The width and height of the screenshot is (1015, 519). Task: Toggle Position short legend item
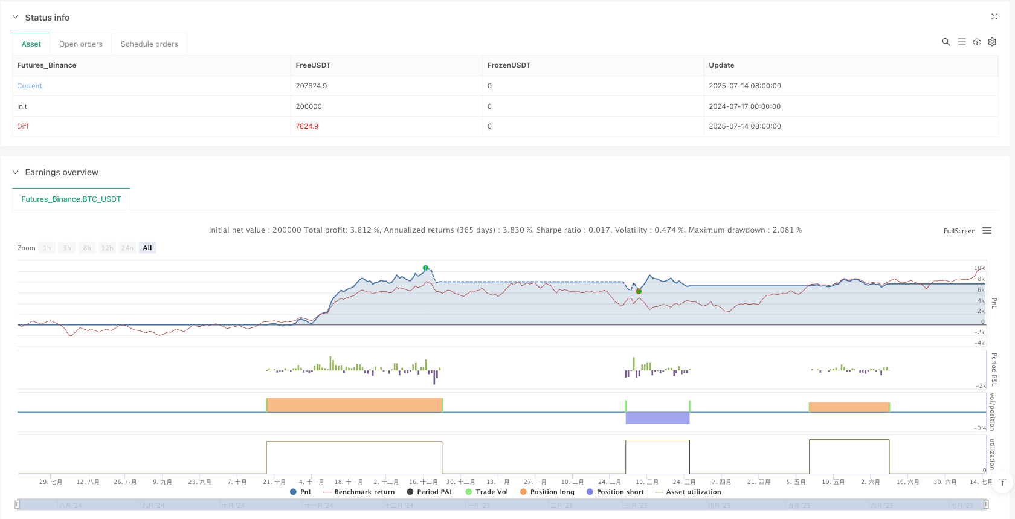click(x=615, y=492)
